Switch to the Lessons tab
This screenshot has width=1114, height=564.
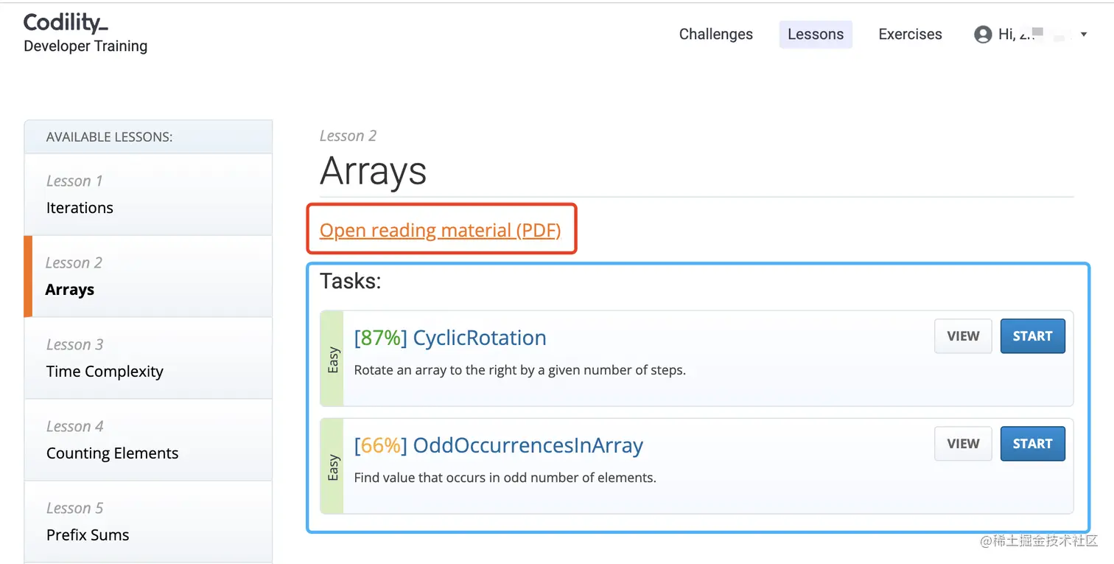click(815, 35)
